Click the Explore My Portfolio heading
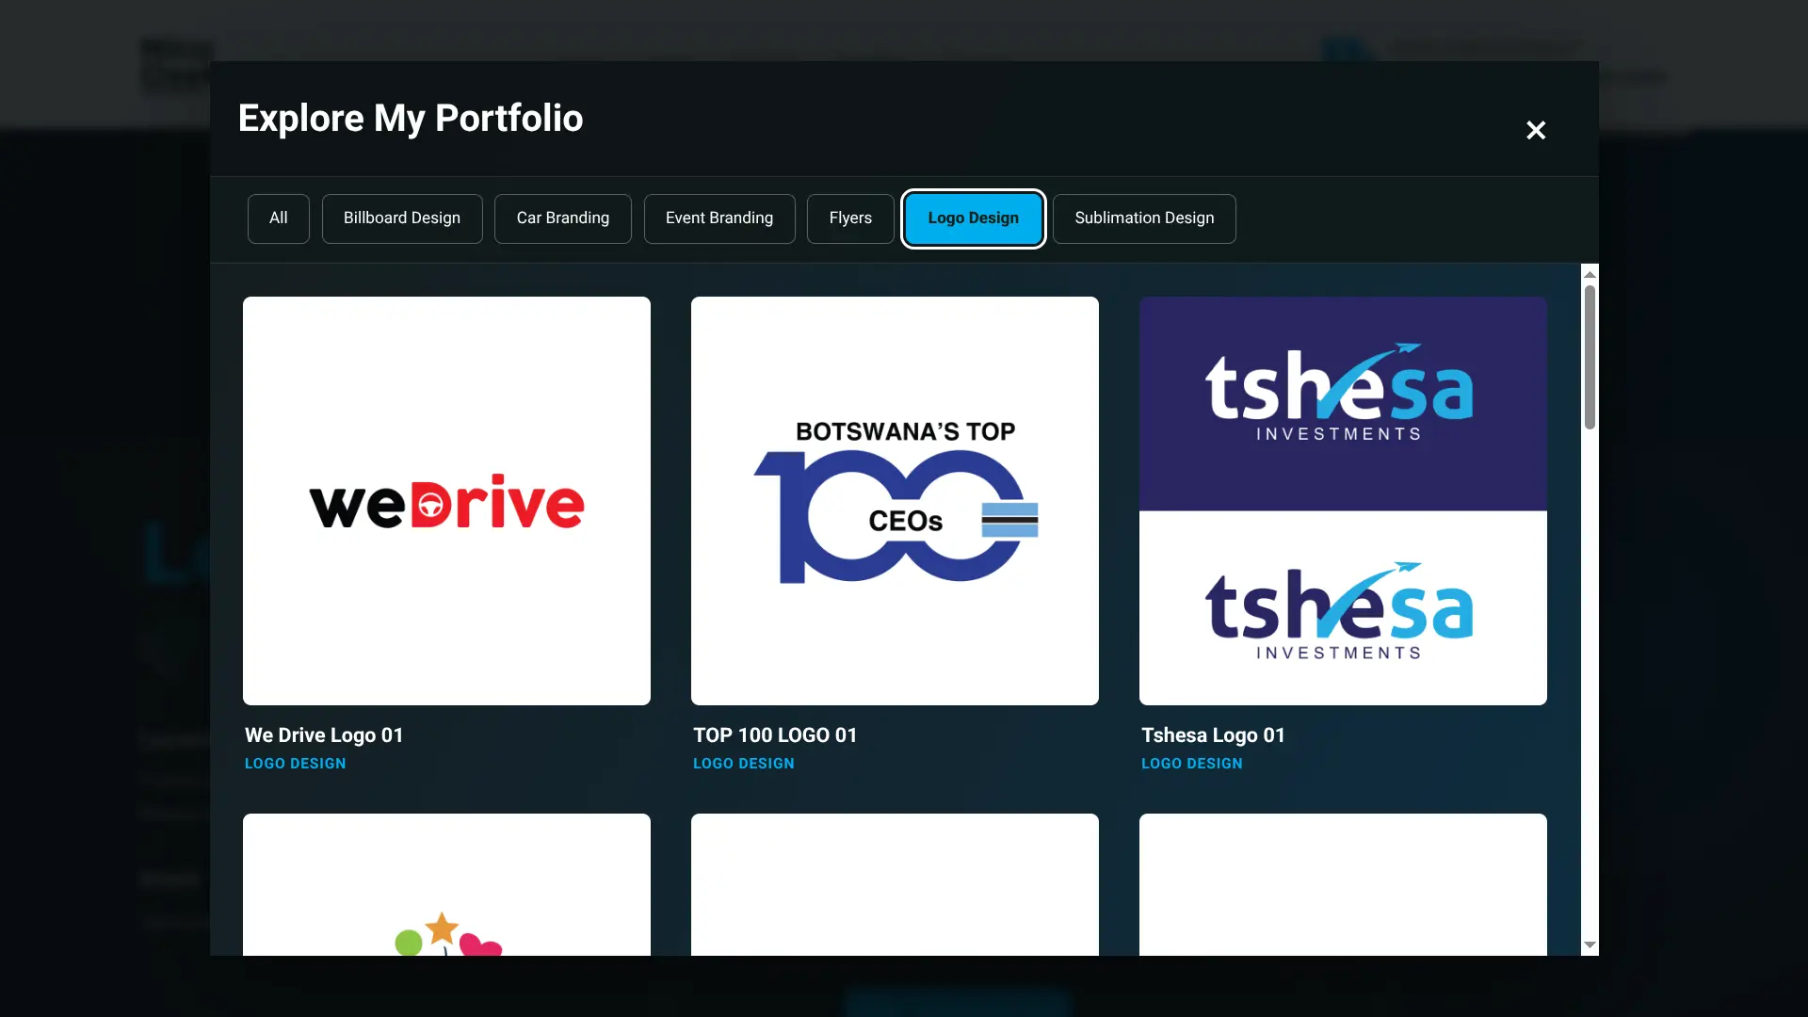1808x1017 pixels. point(411,119)
